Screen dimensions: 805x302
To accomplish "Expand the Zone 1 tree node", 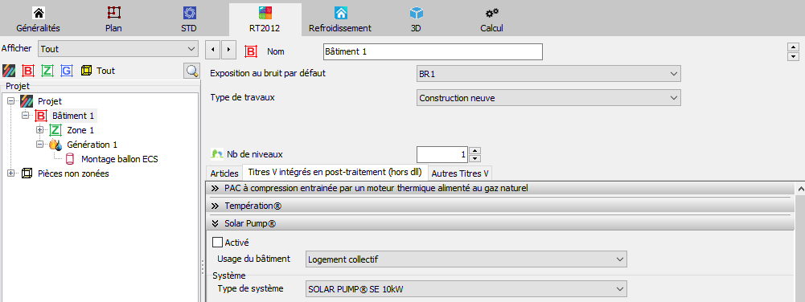I will pyautogui.click(x=39, y=130).
